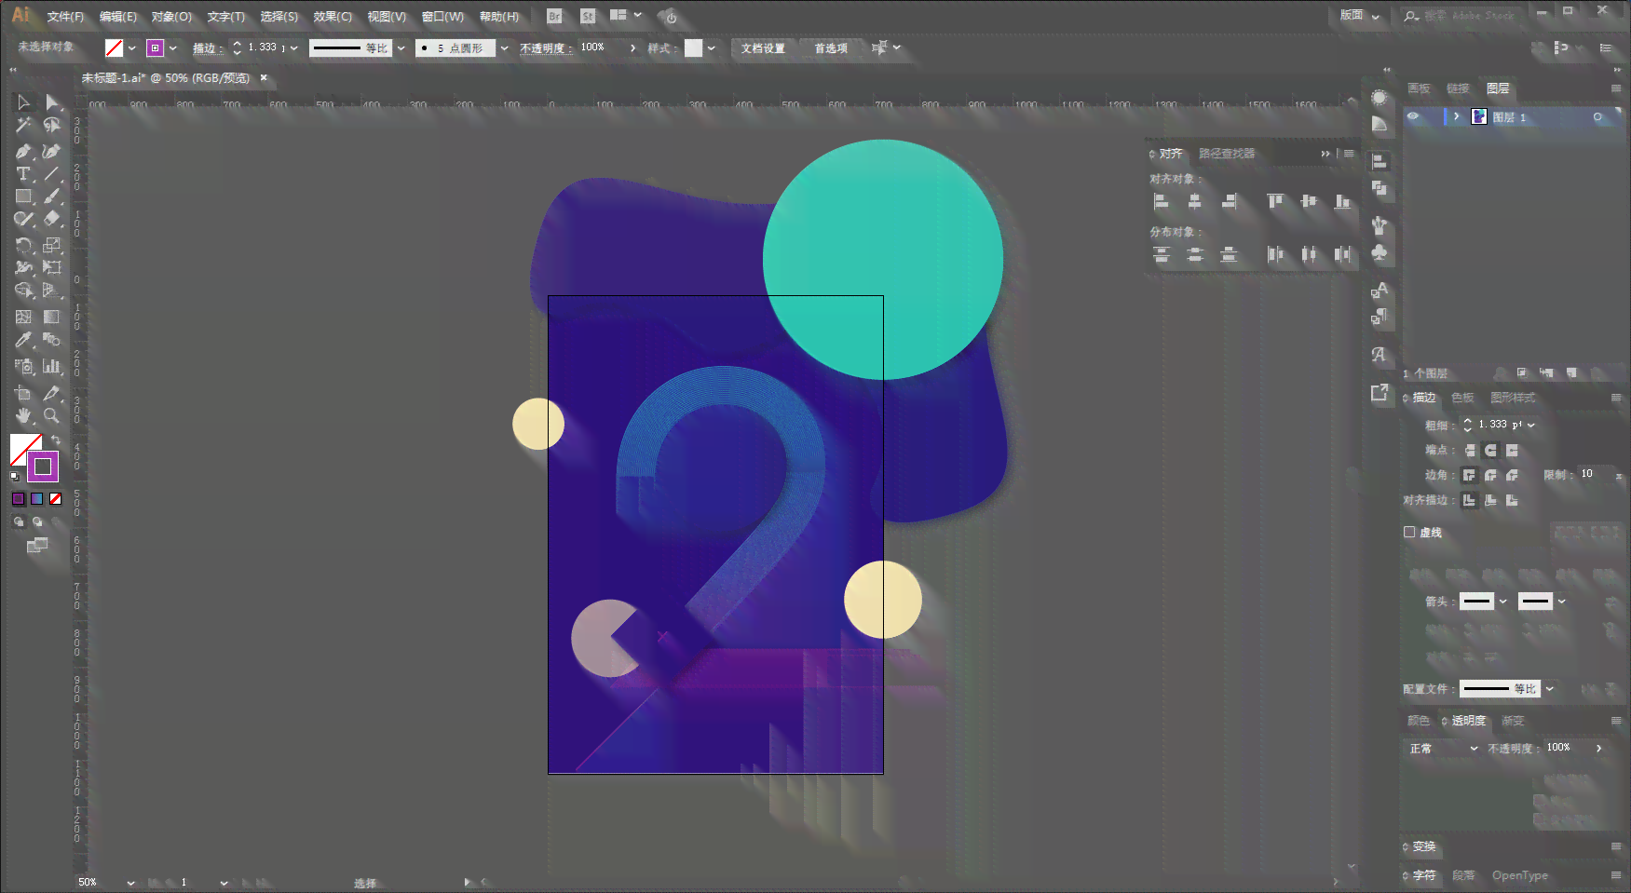Switch to 路径查找器 tab

[x=1227, y=154]
